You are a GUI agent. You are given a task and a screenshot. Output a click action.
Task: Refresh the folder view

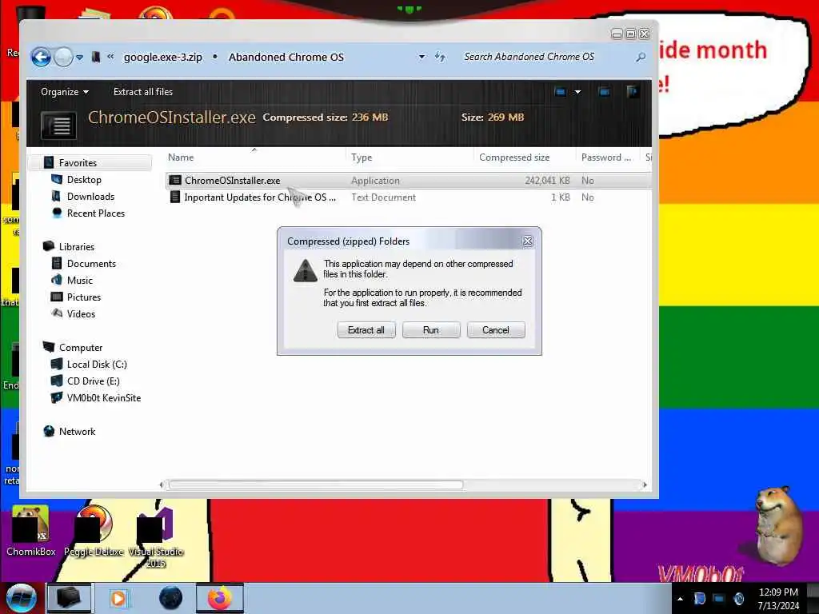pyautogui.click(x=441, y=57)
